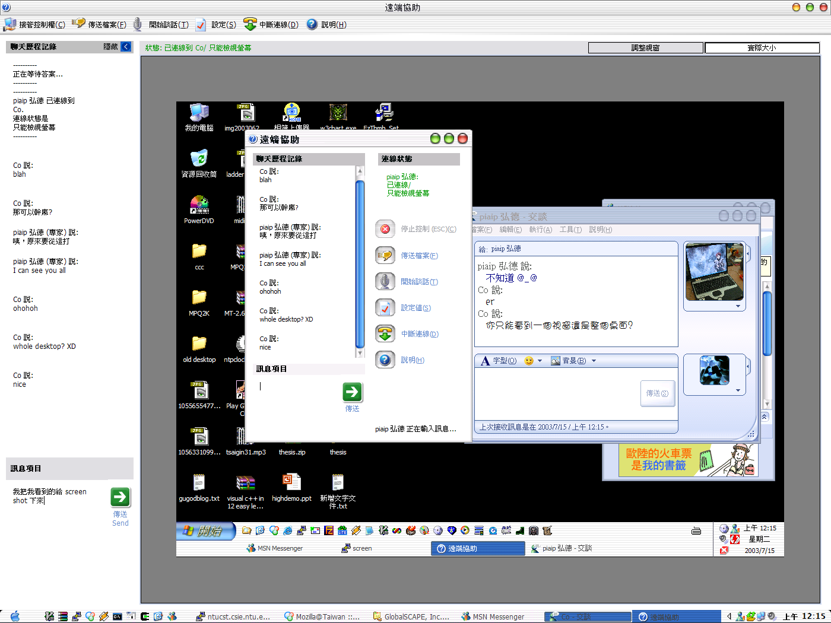The height and width of the screenshot is (623, 831).
Task: Select 新增文字文件.txt icon
Action: (338, 491)
